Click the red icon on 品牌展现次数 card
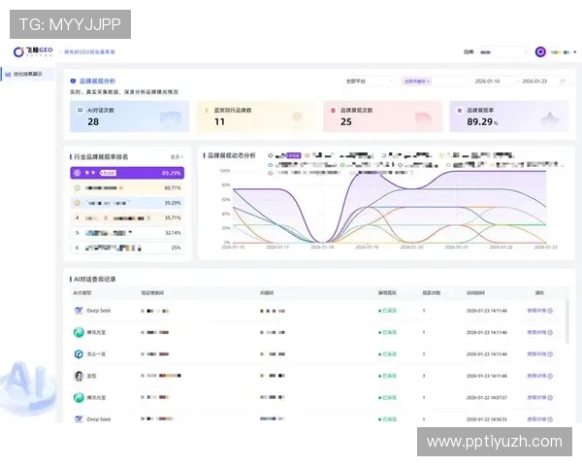 (x=333, y=111)
